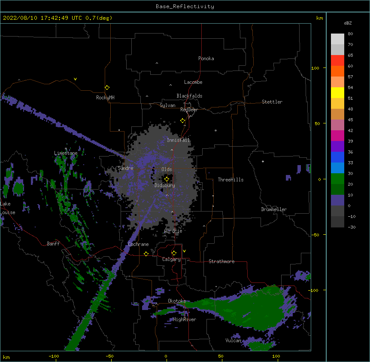Click the Airdrie label

coord(173,231)
